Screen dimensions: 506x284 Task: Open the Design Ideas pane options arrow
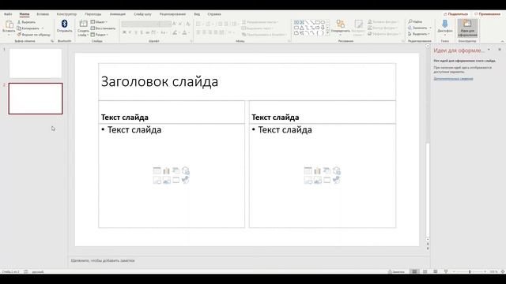[489, 50]
